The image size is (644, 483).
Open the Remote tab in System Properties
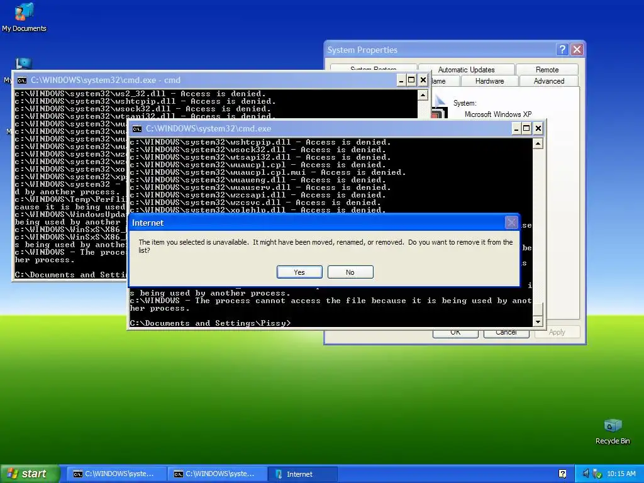tap(547, 69)
